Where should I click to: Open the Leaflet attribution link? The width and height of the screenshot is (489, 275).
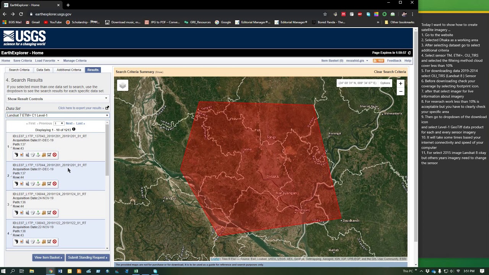coord(215,259)
